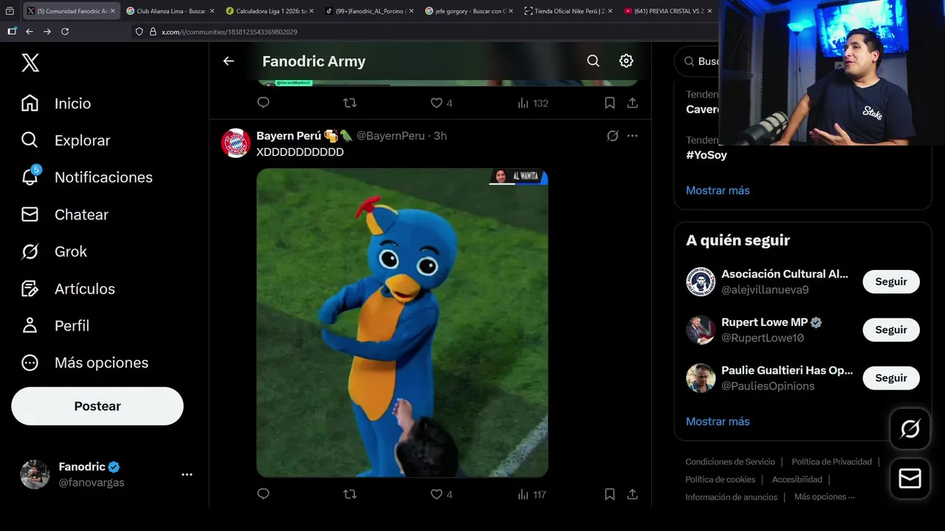Reload the page in browser toolbar
The image size is (945, 531).
(65, 32)
